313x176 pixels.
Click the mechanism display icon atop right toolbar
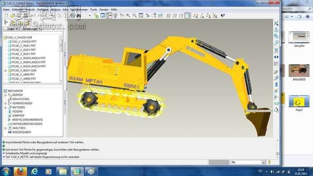pos(276,23)
